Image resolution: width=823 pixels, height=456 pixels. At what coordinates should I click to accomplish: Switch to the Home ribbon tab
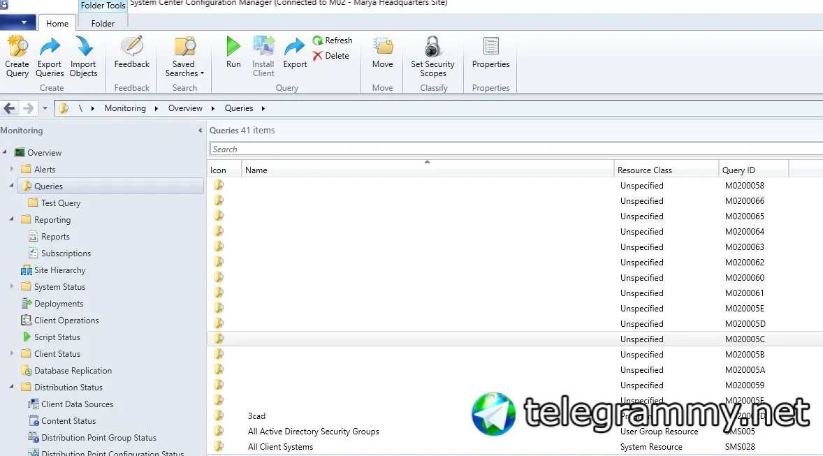[57, 24]
